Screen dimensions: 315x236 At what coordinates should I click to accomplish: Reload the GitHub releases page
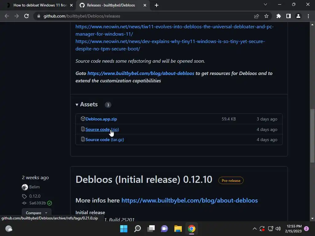pos(26,16)
